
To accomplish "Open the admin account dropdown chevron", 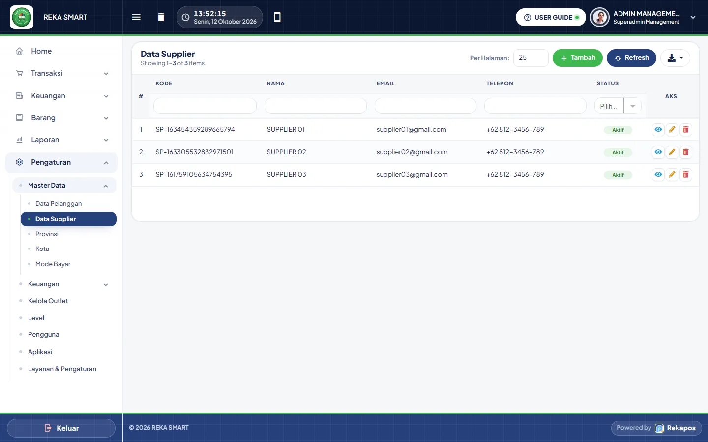I will pyautogui.click(x=693, y=17).
